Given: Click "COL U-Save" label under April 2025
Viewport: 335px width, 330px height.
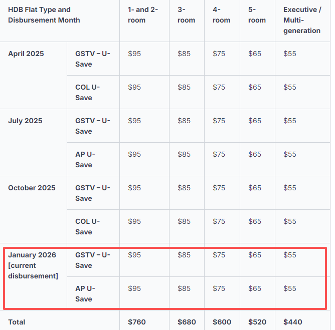Looking at the screenshot, I should click(88, 92).
